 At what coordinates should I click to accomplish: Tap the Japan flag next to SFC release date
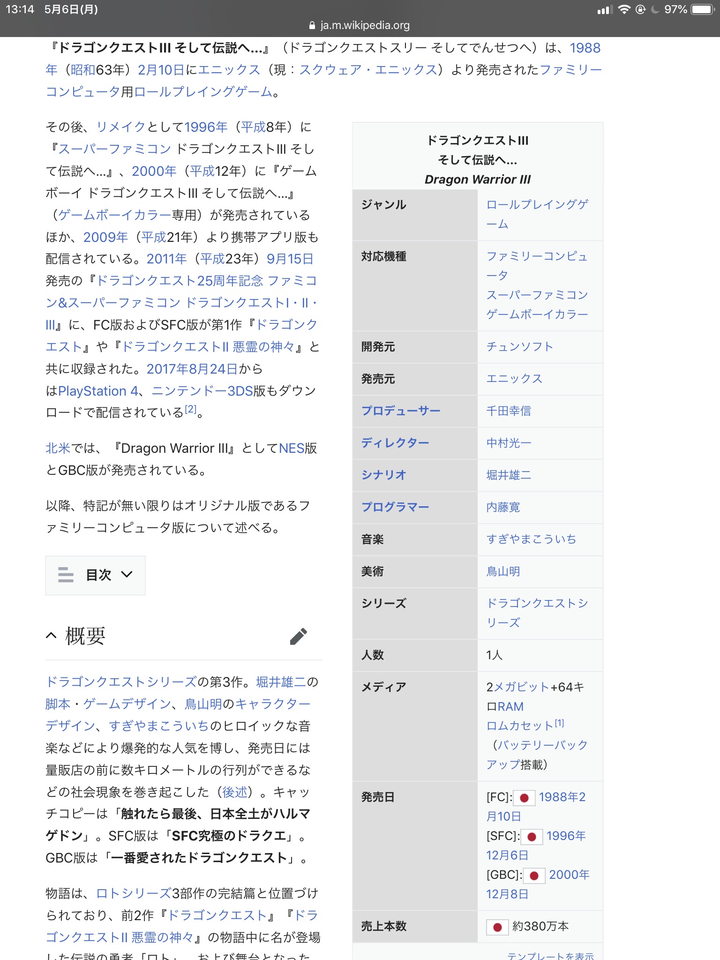pyautogui.click(x=532, y=837)
